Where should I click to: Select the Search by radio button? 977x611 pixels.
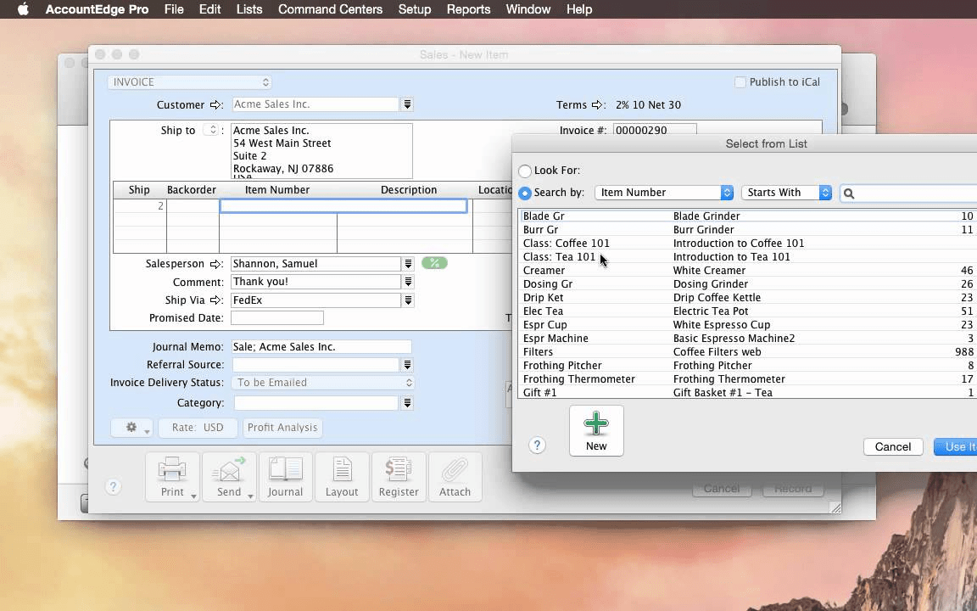[524, 190]
